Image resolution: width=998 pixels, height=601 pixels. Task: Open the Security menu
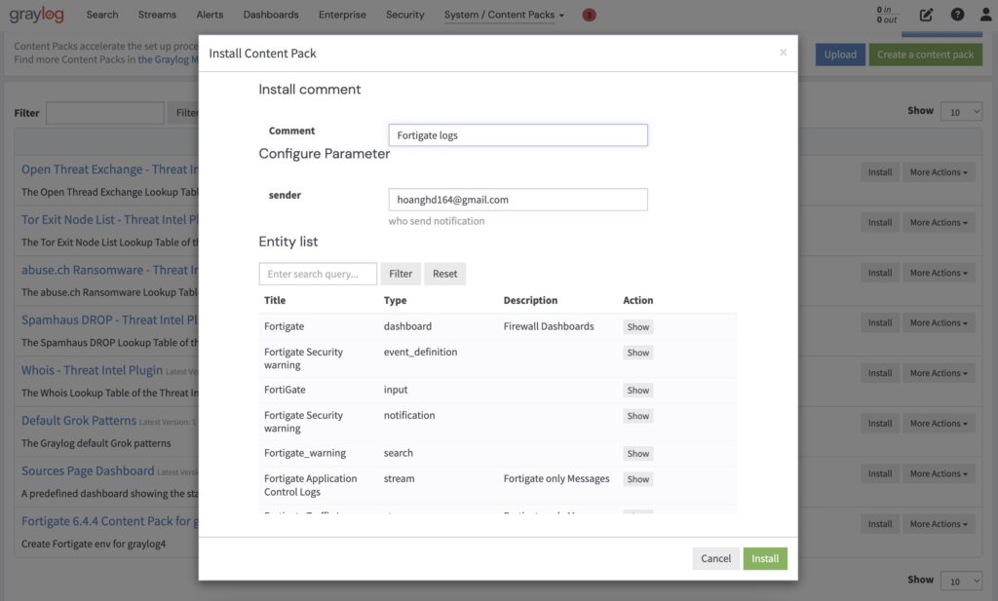coord(404,15)
